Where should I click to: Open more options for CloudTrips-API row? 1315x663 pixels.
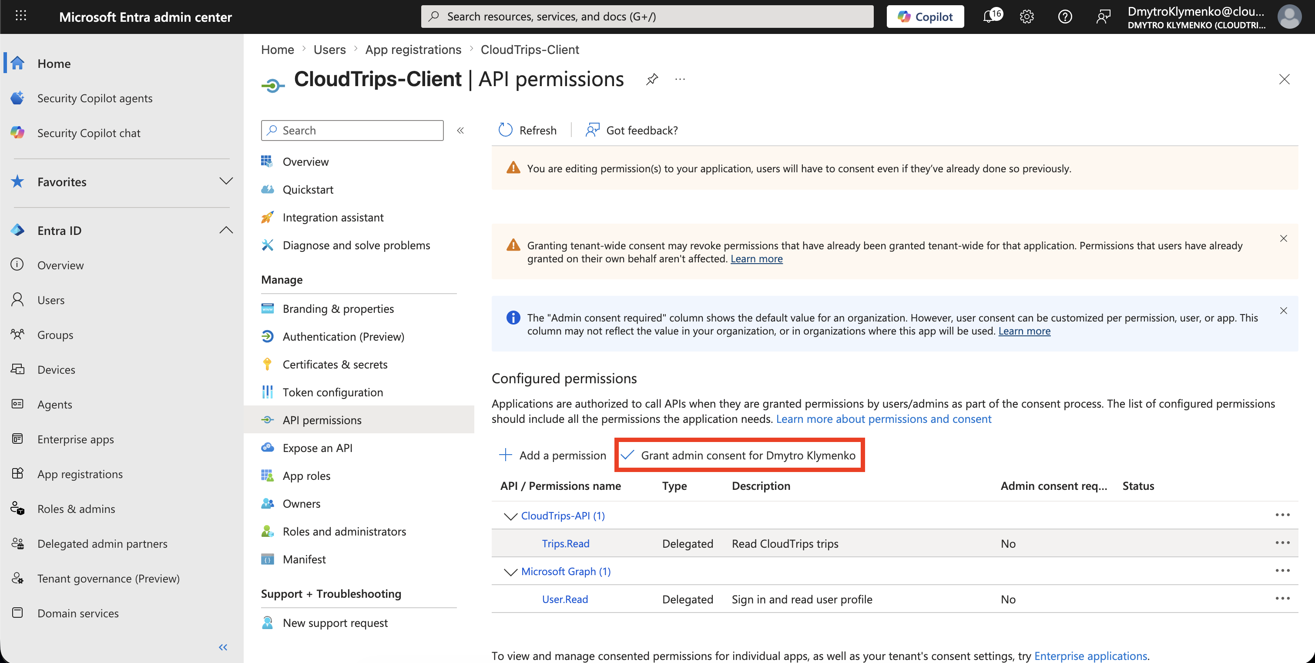coord(1282,515)
